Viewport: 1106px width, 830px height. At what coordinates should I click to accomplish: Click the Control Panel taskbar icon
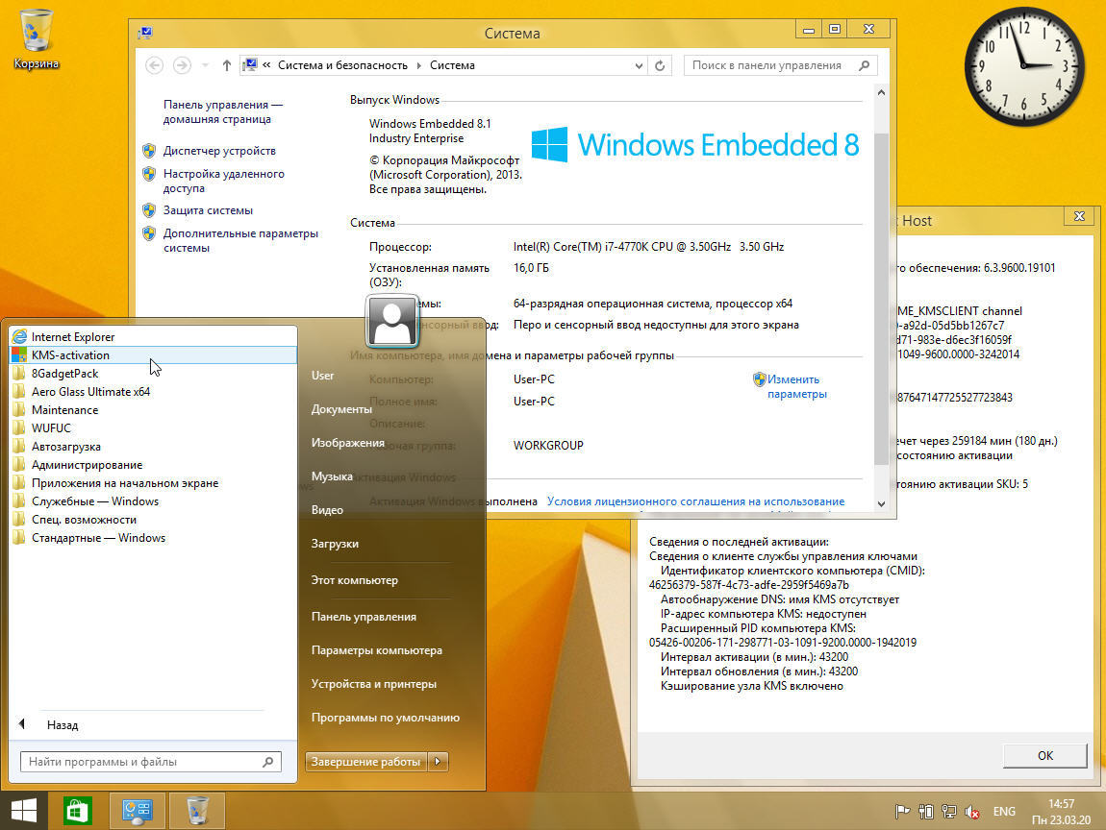pos(138,811)
